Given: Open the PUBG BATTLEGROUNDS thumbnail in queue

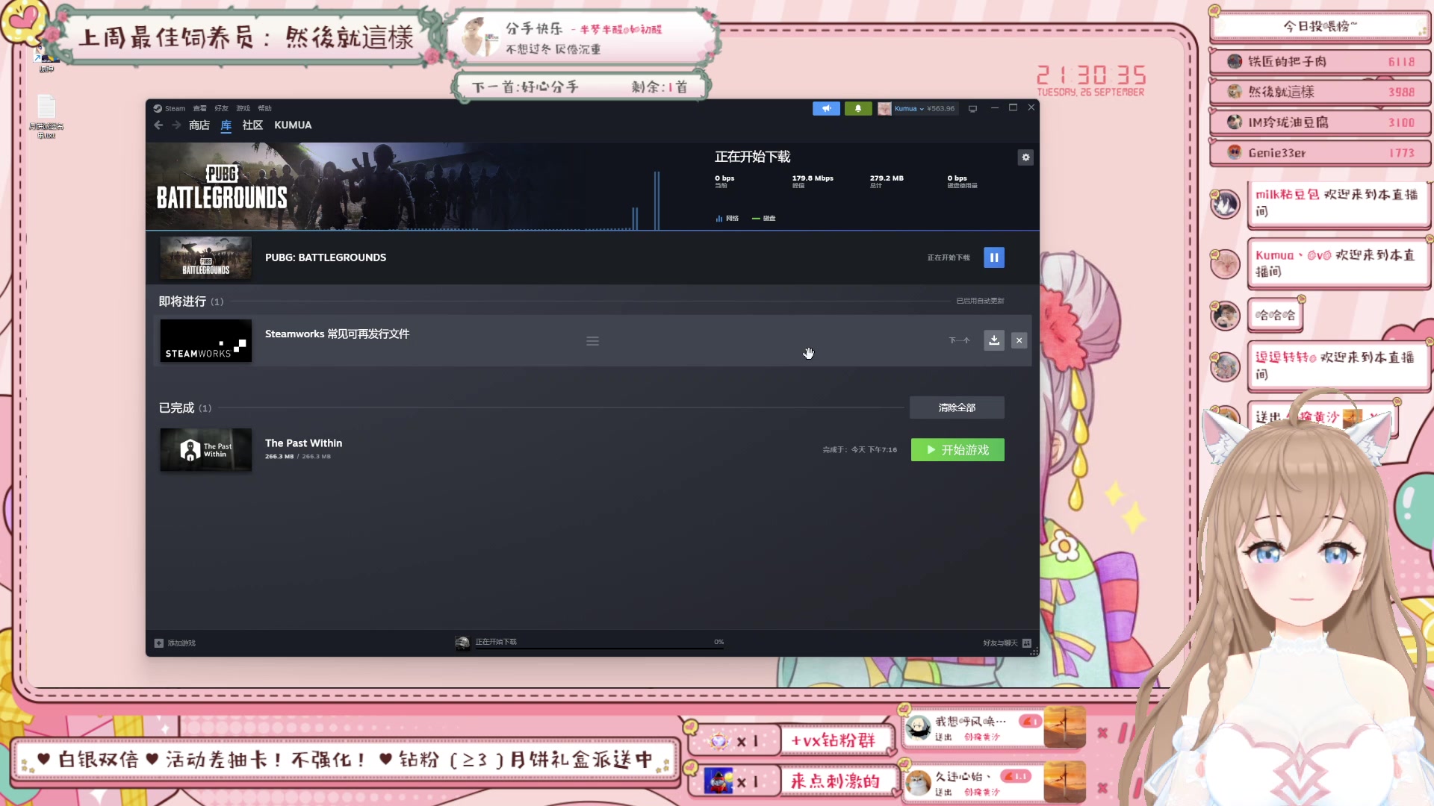Looking at the screenshot, I should pyautogui.click(x=206, y=257).
